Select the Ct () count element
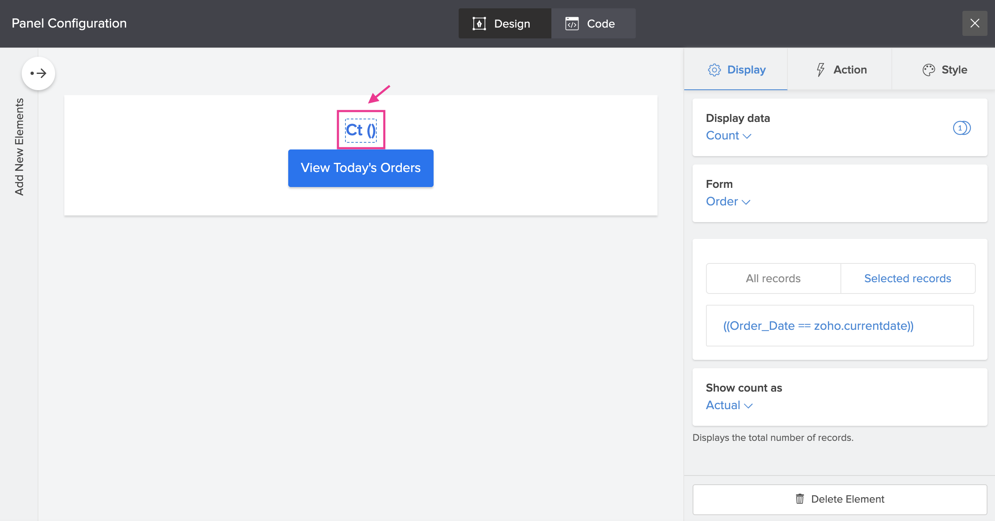 pos(361,130)
